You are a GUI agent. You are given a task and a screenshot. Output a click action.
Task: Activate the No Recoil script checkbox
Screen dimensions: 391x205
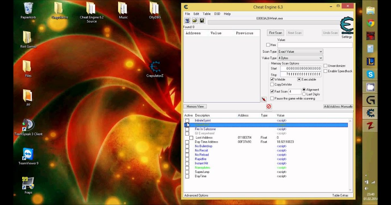click(187, 150)
